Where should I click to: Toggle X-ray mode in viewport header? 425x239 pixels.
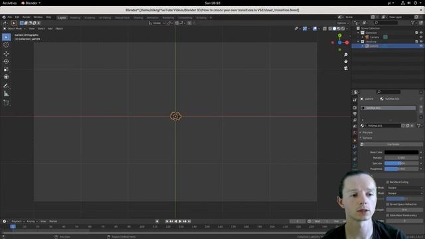tap(325, 29)
